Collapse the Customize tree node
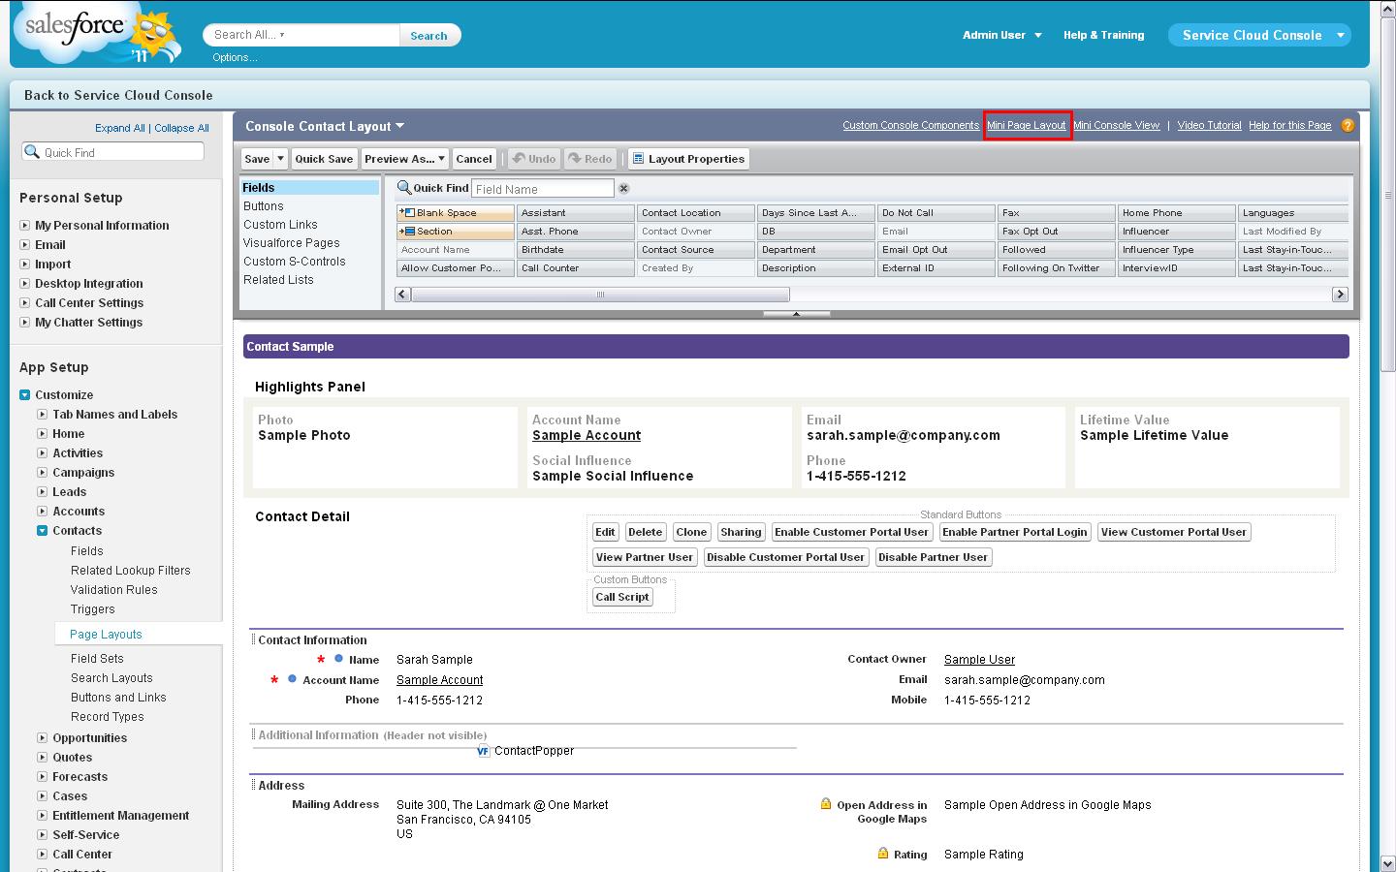The height and width of the screenshot is (872, 1396). pos(25,395)
